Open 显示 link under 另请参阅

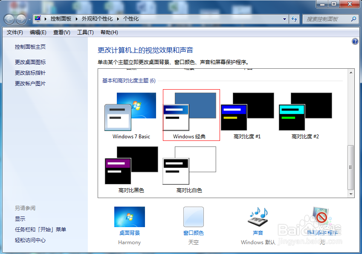[20, 219]
